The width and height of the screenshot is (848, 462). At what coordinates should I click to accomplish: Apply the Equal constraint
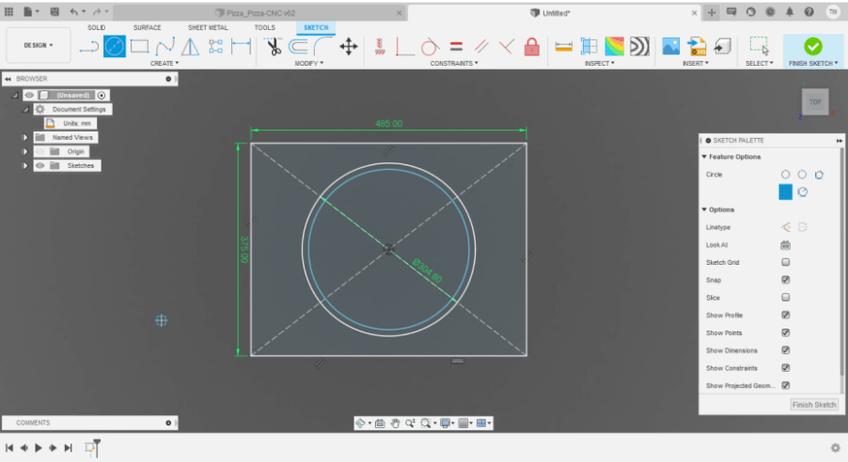click(x=456, y=46)
